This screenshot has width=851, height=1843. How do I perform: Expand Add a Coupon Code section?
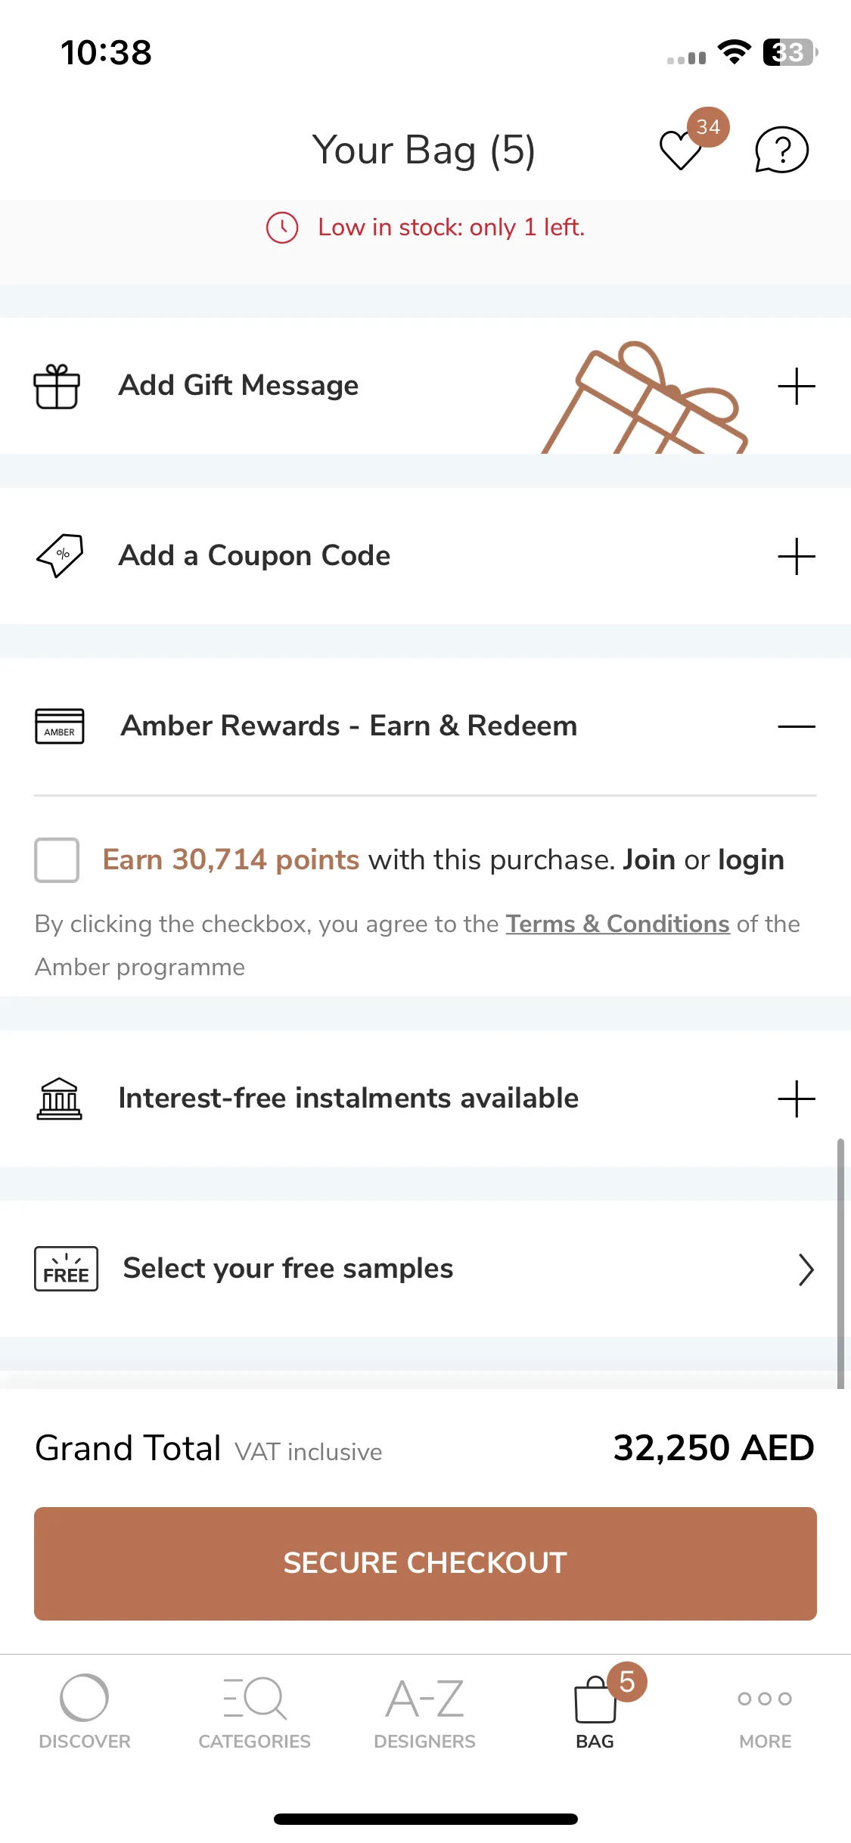tap(797, 557)
